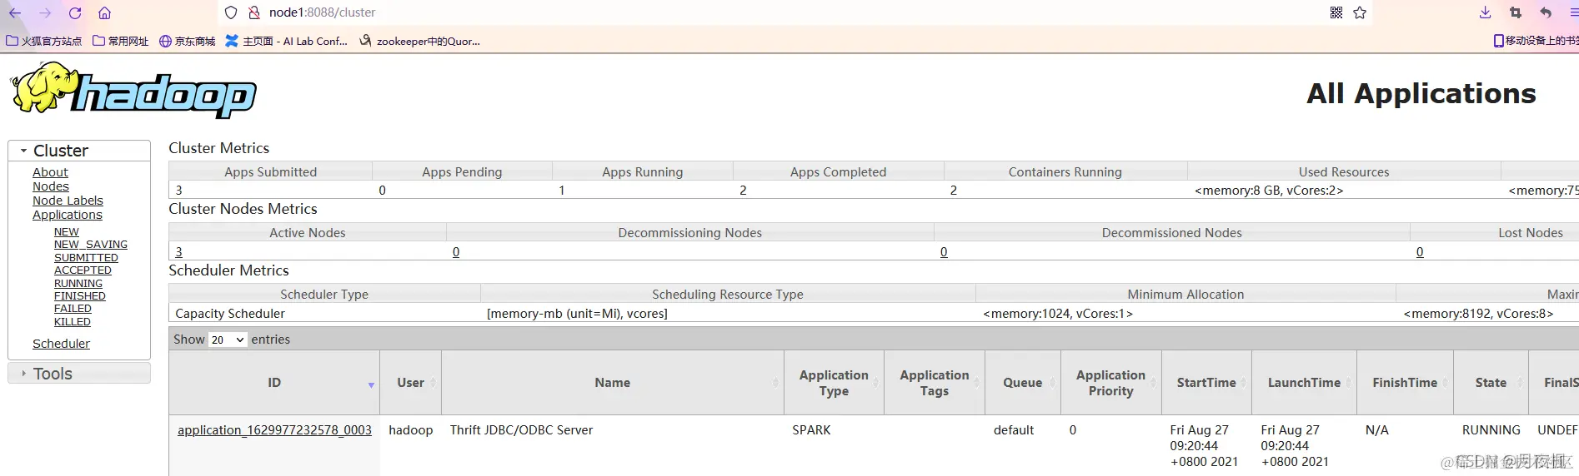Open the Applications link in sidebar

(68, 215)
